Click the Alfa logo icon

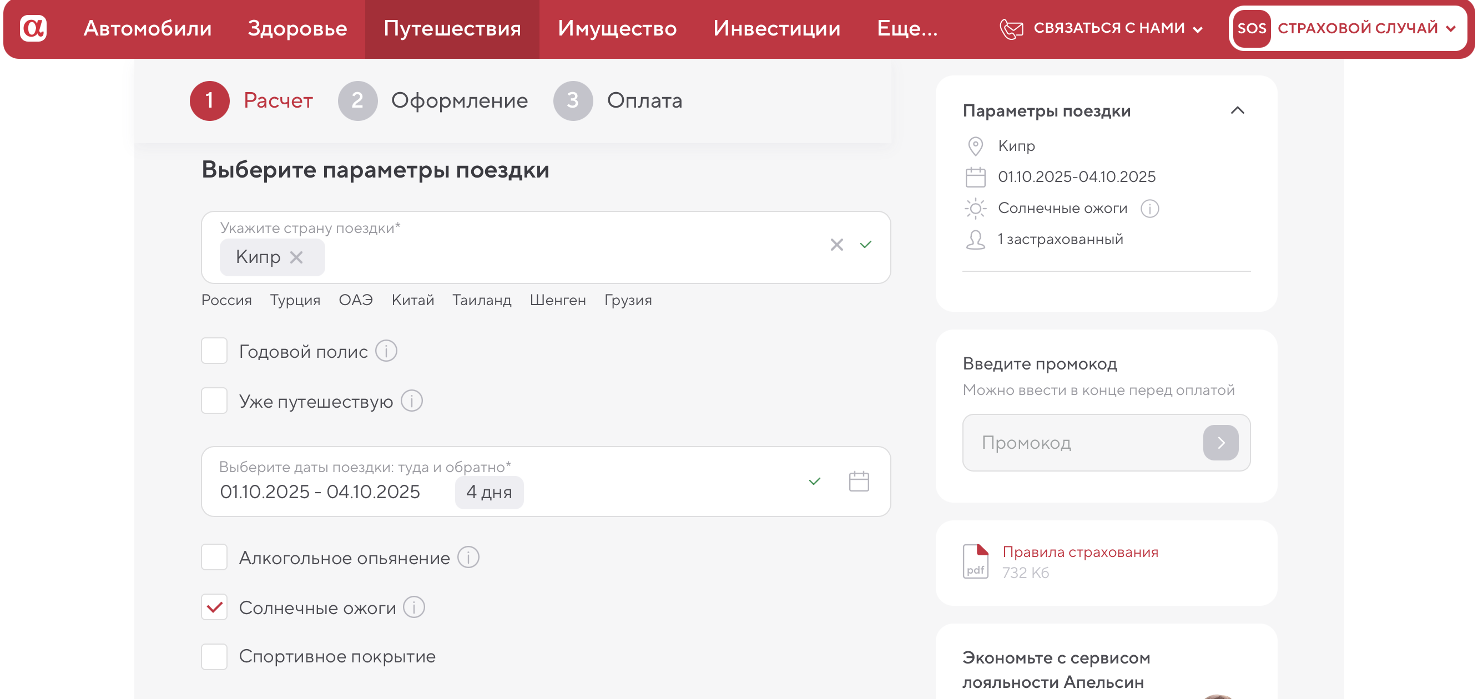(33, 28)
